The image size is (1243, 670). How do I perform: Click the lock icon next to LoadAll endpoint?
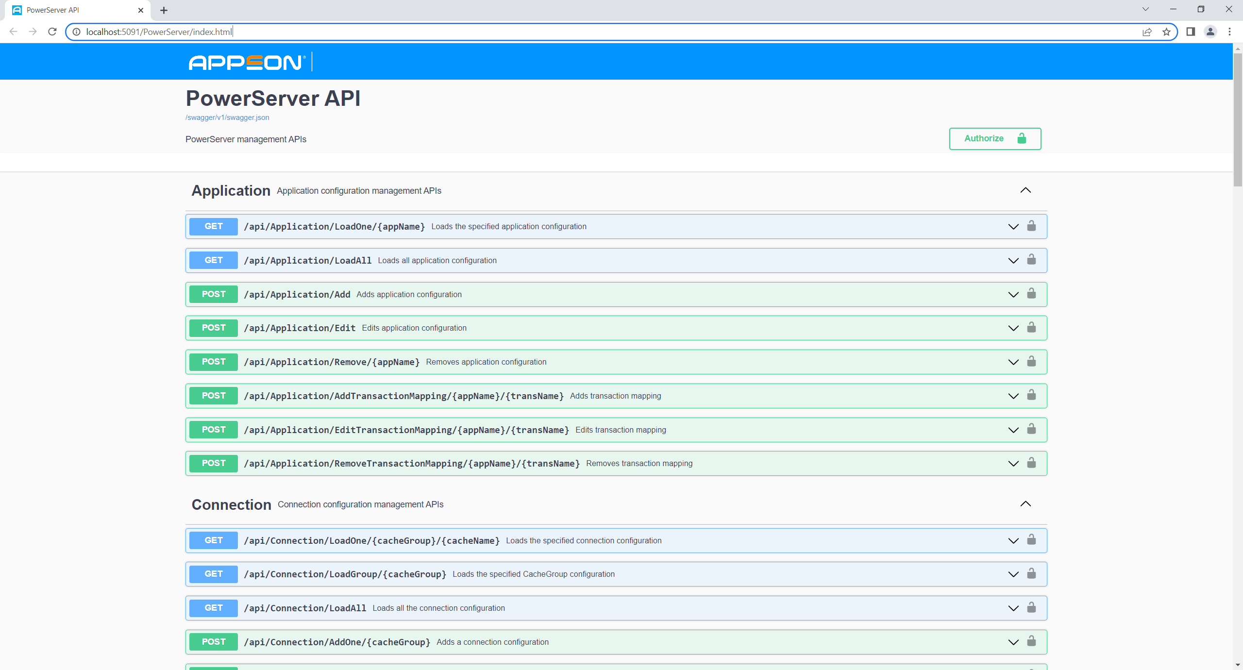coord(1032,259)
